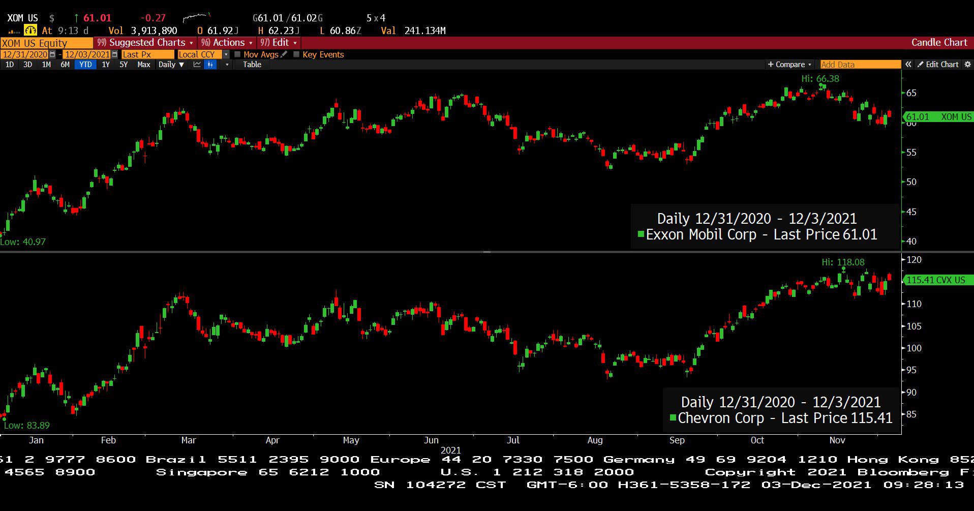Click the small signal bars icon

coord(14,32)
